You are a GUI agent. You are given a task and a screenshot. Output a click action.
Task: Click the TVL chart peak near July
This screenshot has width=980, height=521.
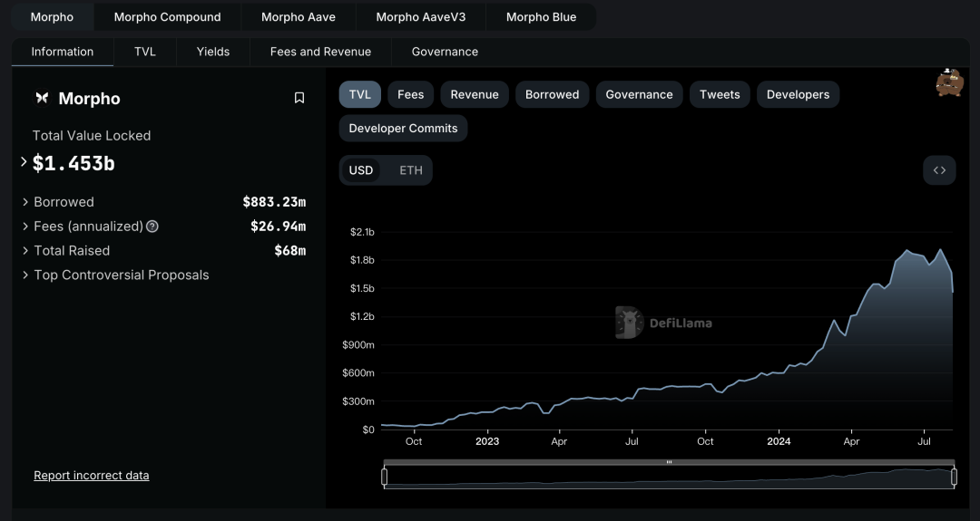click(941, 250)
